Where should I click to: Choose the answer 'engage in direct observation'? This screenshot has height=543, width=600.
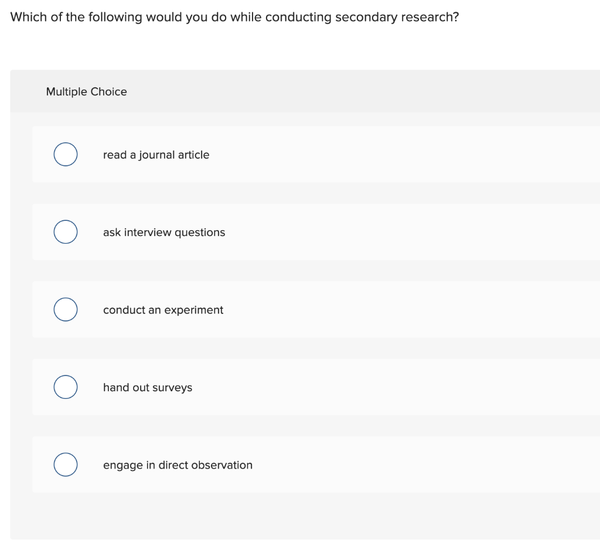click(178, 465)
